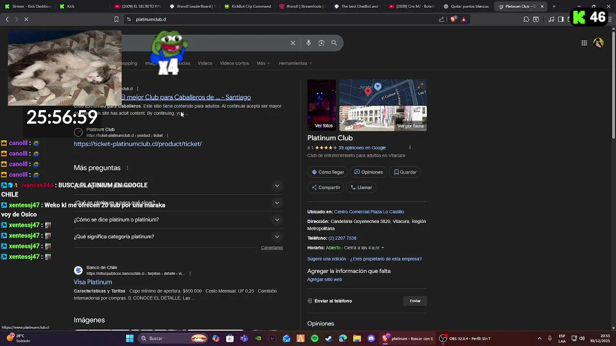Clear the Google search box
Viewport: 616px width, 346px height.
pos(293,43)
